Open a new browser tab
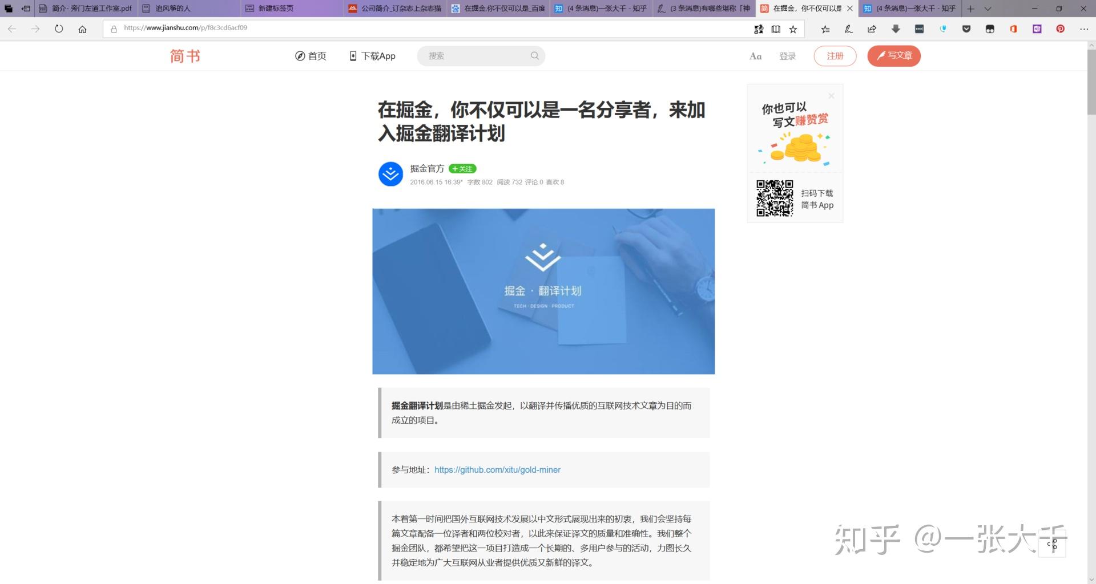1096x584 pixels. click(970, 9)
